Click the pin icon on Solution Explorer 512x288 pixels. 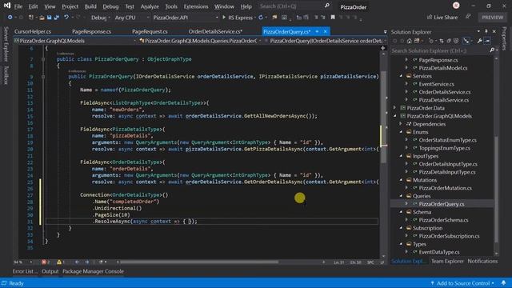pyautogui.click(x=486, y=32)
